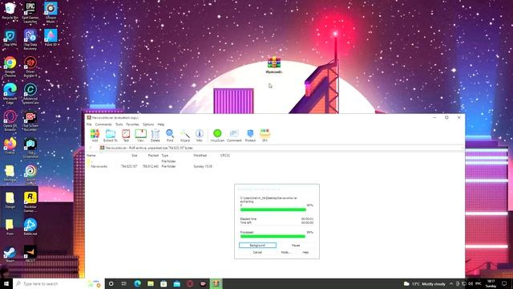Show archive Info via toolbar
The width and height of the screenshot is (513, 289).
[200, 136]
